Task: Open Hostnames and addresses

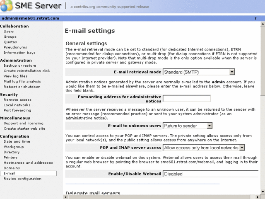Action: (x=28, y=163)
